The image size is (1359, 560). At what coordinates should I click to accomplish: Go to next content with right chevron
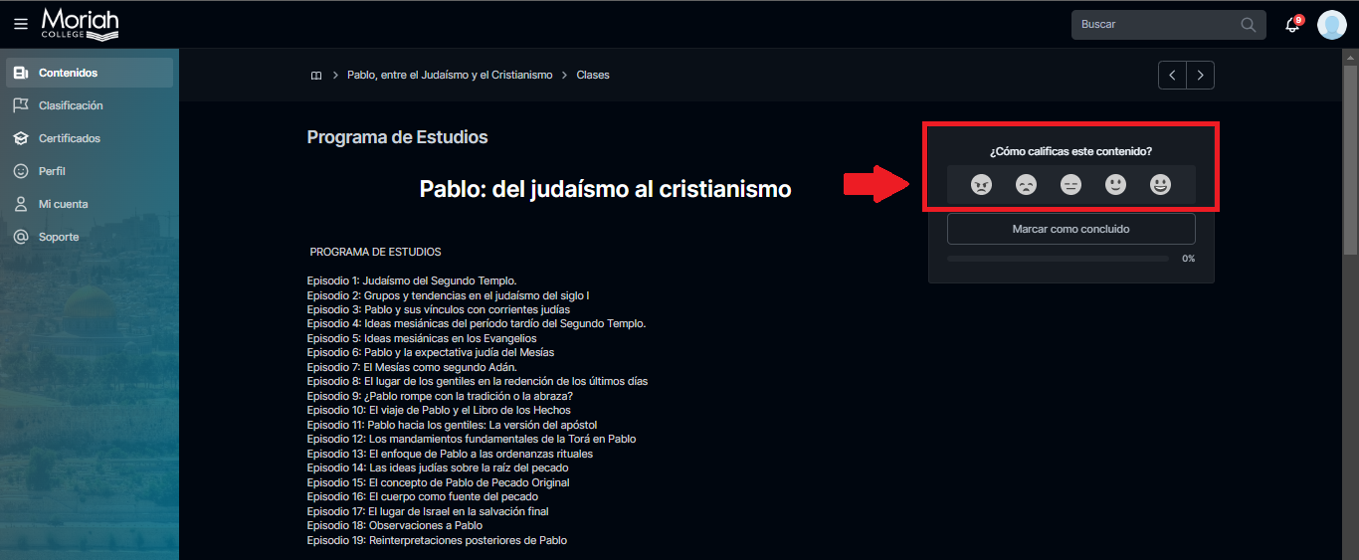1201,76
